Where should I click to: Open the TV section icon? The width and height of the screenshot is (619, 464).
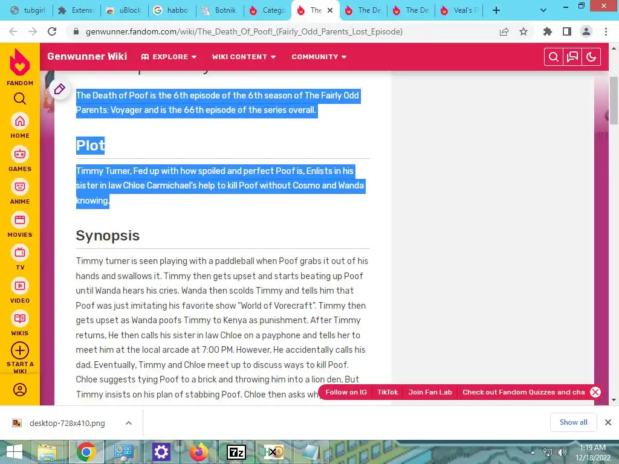pos(20,253)
